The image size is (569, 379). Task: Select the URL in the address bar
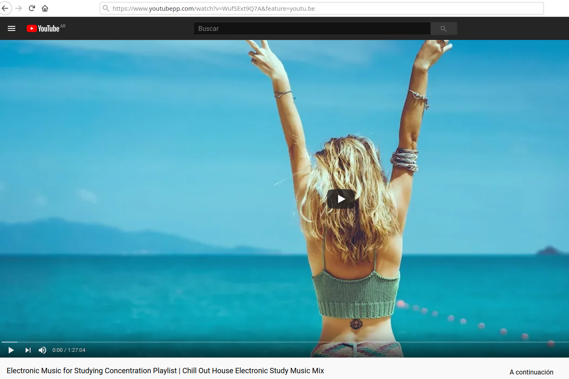(214, 8)
